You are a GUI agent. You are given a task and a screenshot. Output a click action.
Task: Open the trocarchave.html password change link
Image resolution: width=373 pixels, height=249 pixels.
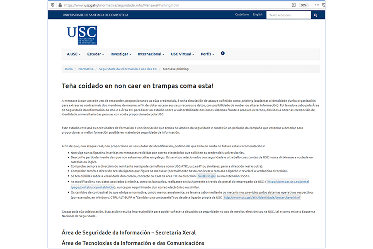(x=261, y=197)
